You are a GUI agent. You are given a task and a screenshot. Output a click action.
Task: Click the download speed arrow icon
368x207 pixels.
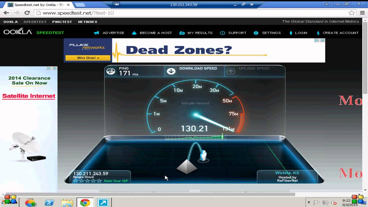click(x=171, y=71)
